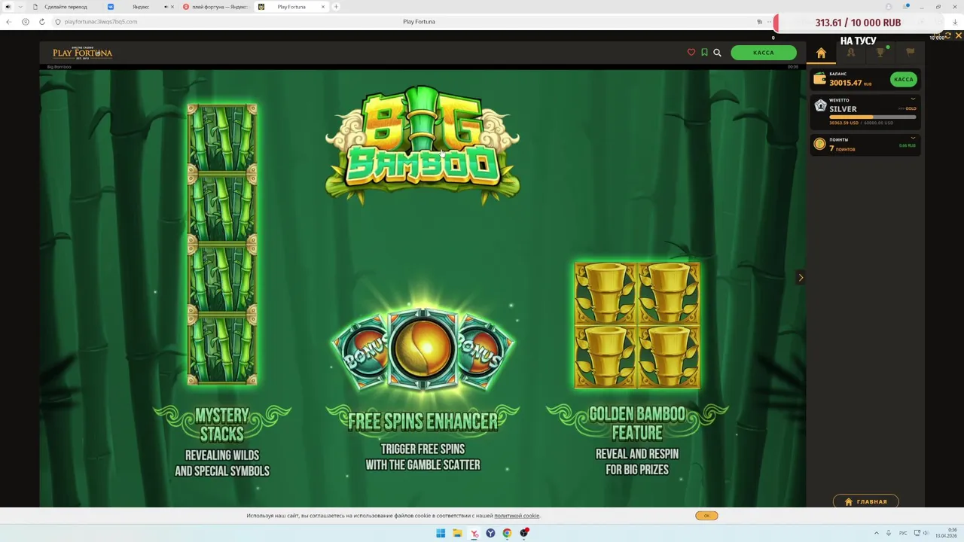Click the browser profile avatar icon

tap(889, 7)
